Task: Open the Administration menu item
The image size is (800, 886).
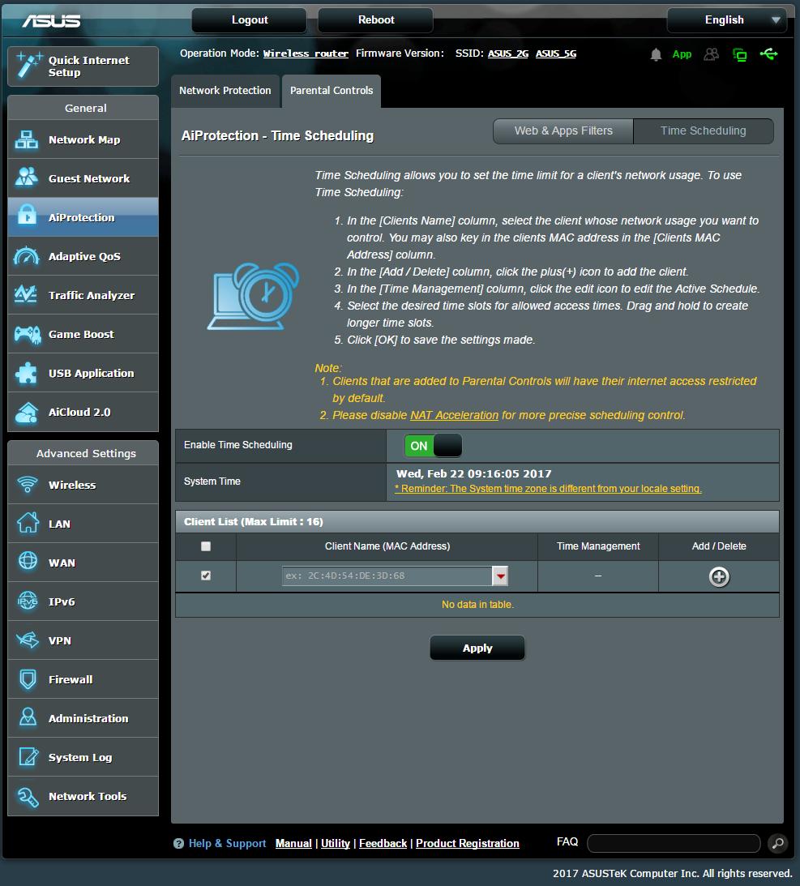Action: point(83,718)
